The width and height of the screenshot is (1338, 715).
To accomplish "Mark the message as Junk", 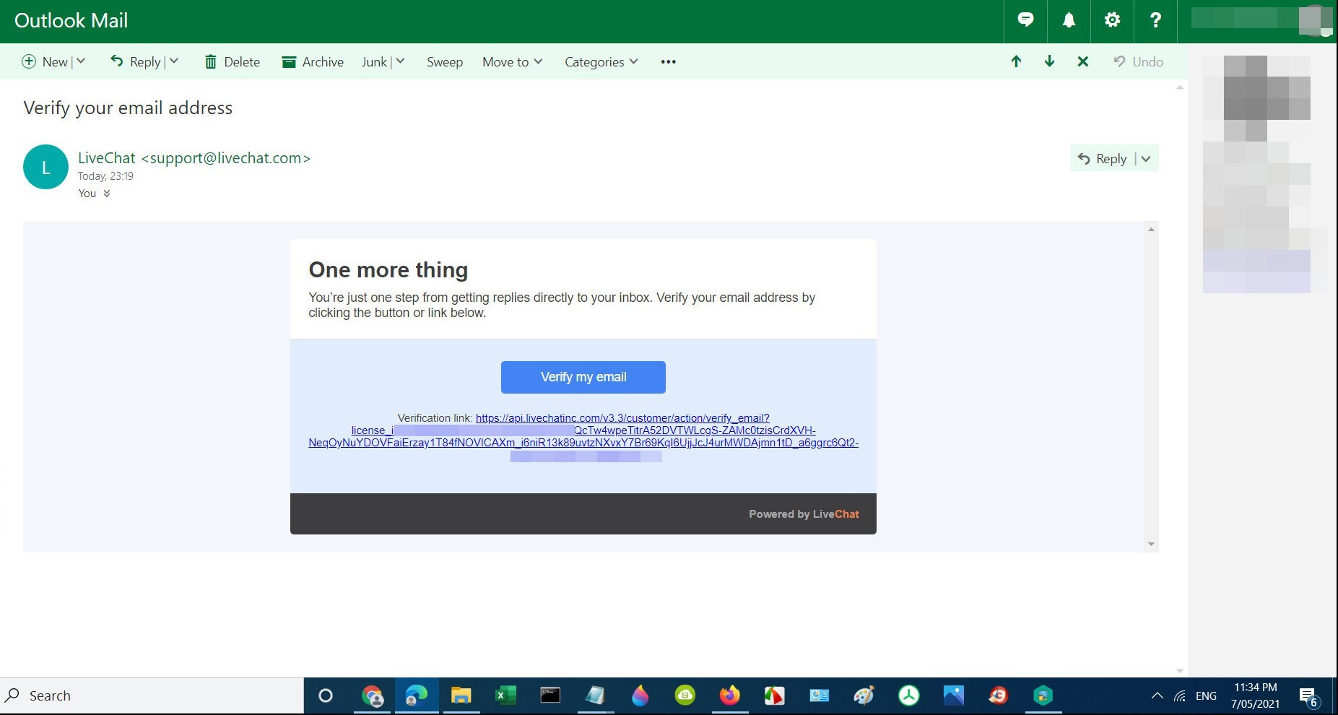I will click(374, 61).
